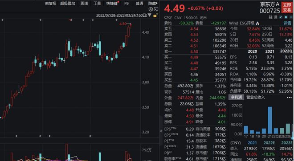Select the 买一 bid row at 4.49
Image resolution: width=294 pixels, height=161 pixels.
coord(195,57)
